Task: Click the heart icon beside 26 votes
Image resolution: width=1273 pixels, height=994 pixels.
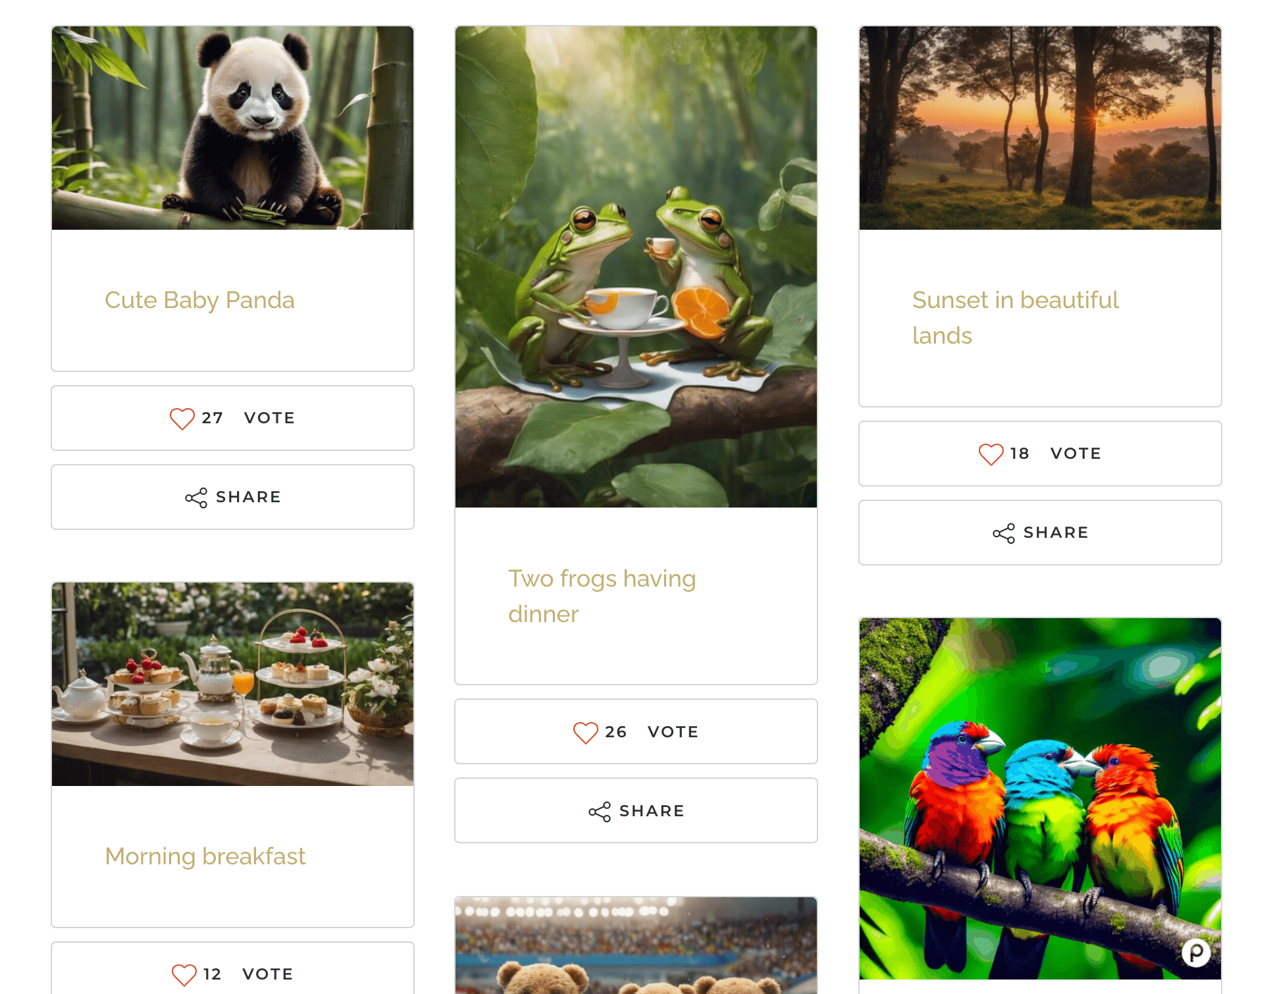Action: click(586, 733)
